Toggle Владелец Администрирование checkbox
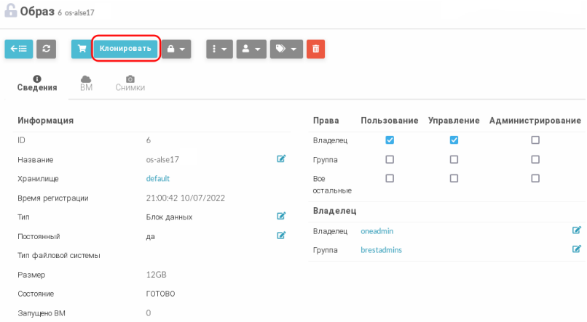 (x=535, y=140)
